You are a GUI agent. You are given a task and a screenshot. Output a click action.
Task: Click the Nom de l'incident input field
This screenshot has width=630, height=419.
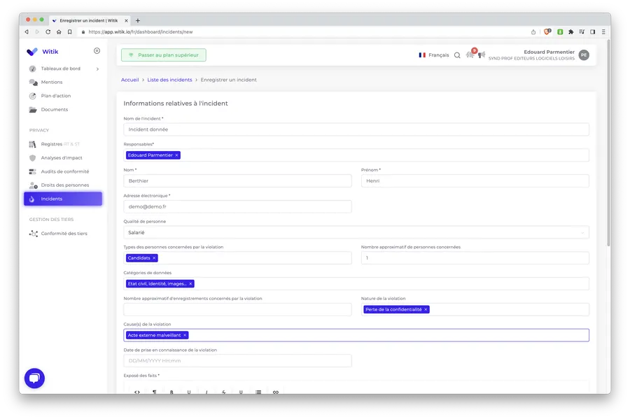(x=356, y=129)
